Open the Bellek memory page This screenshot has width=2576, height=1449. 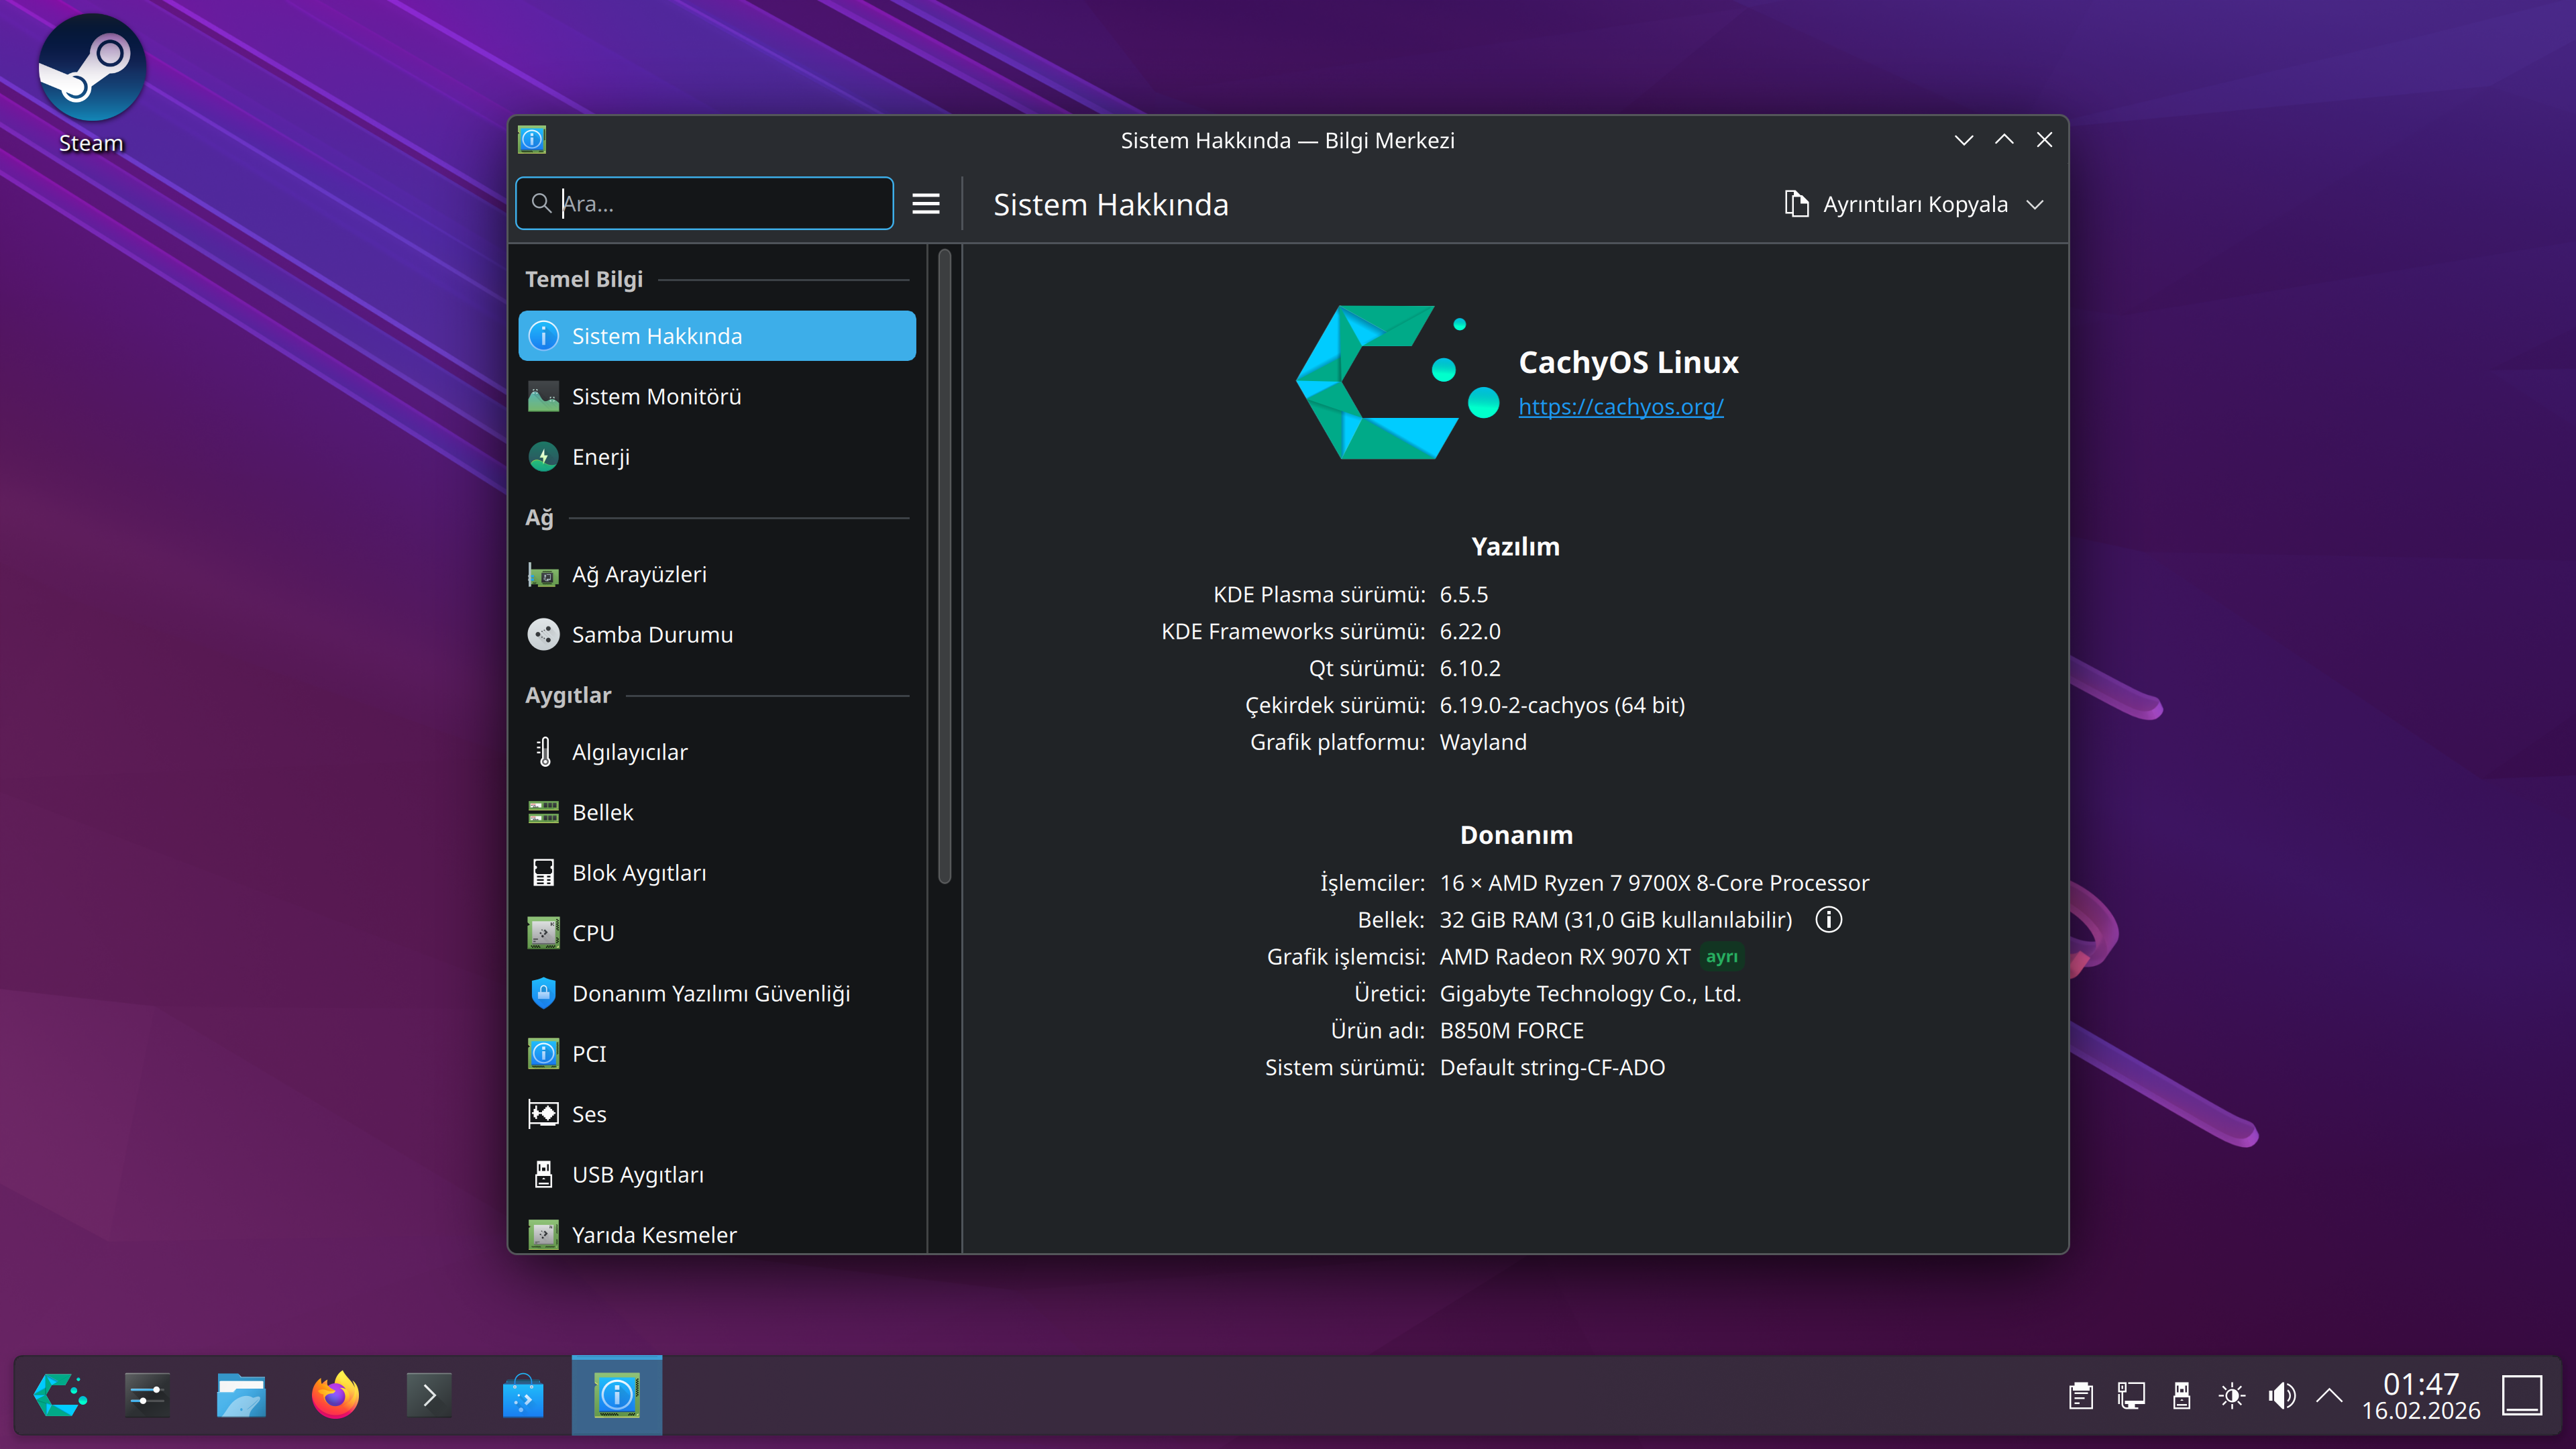[717, 812]
